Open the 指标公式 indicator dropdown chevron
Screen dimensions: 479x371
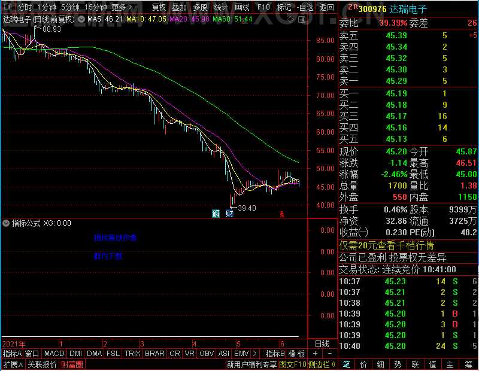[6, 223]
